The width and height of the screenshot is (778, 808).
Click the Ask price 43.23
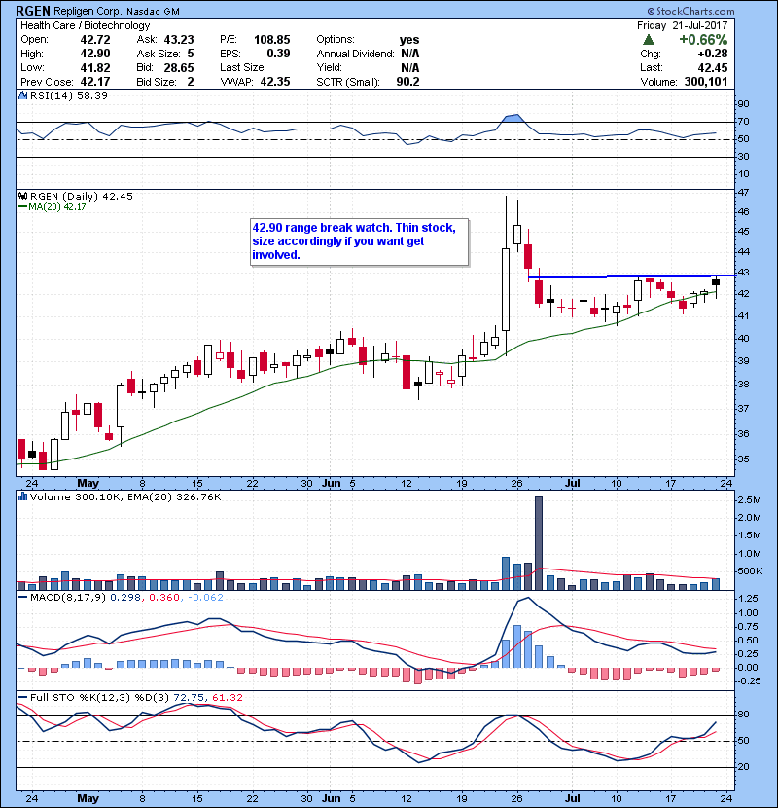[179, 40]
